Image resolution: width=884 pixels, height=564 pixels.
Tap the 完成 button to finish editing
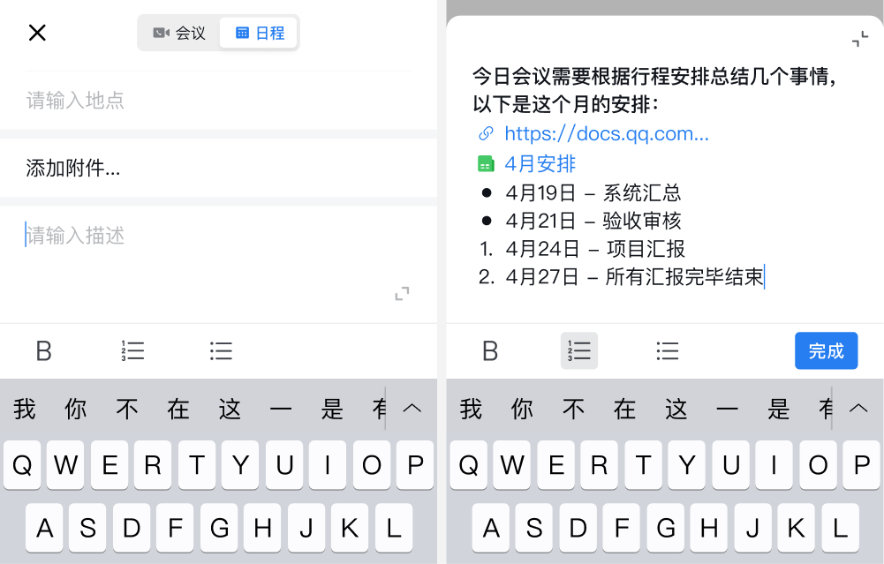tap(826, 350)
